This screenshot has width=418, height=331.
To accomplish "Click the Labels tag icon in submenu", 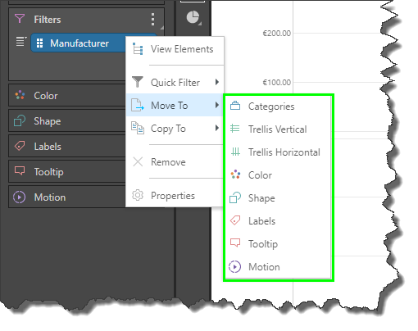I will pyautogui.click(x=235, y=220).
